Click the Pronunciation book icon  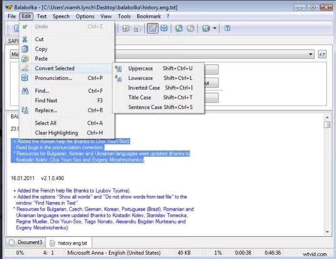(x=25, y=78)
